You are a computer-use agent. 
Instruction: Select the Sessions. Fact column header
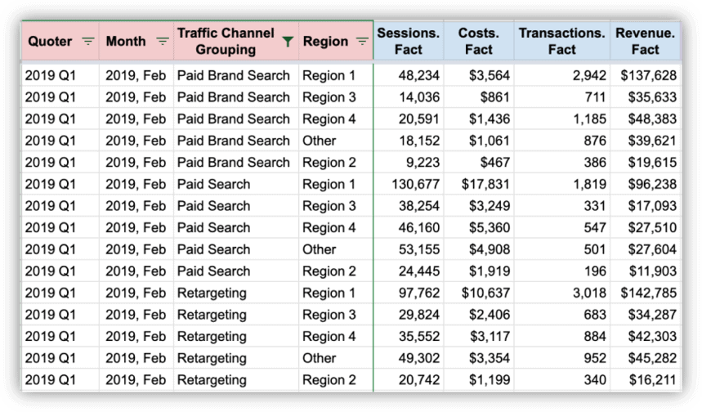(x=408, y=41)
